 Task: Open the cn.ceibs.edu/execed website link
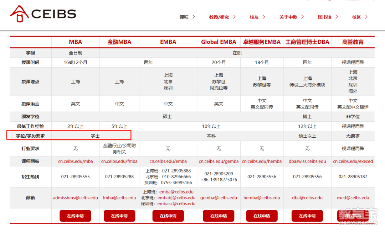[353, 161]
